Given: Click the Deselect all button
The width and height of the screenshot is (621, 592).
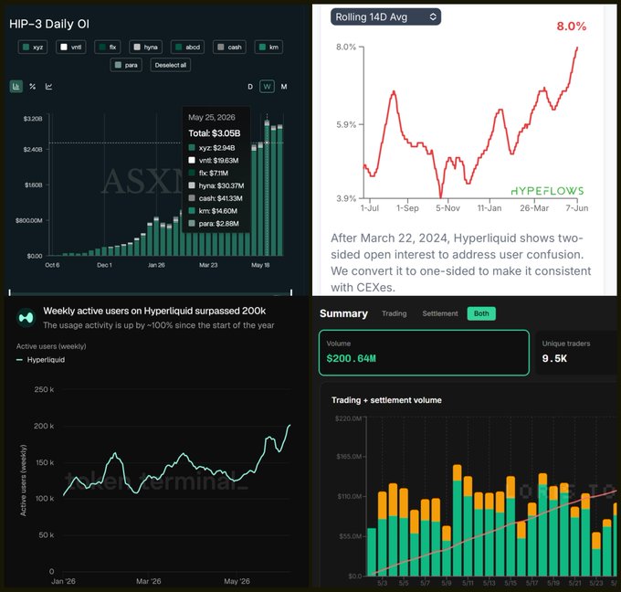Looking at the screenshot, I should pos(170,65).
